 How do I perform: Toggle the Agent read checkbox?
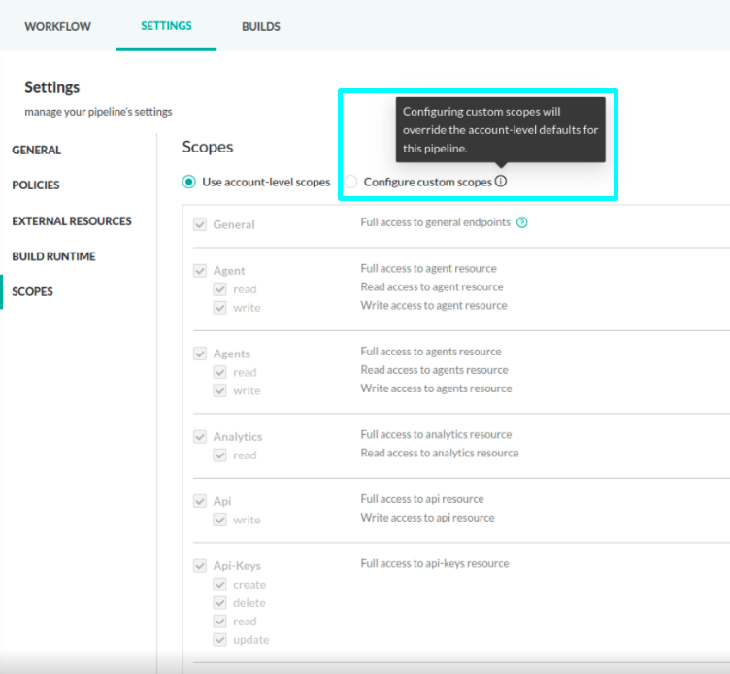click(x=219, y=289)
